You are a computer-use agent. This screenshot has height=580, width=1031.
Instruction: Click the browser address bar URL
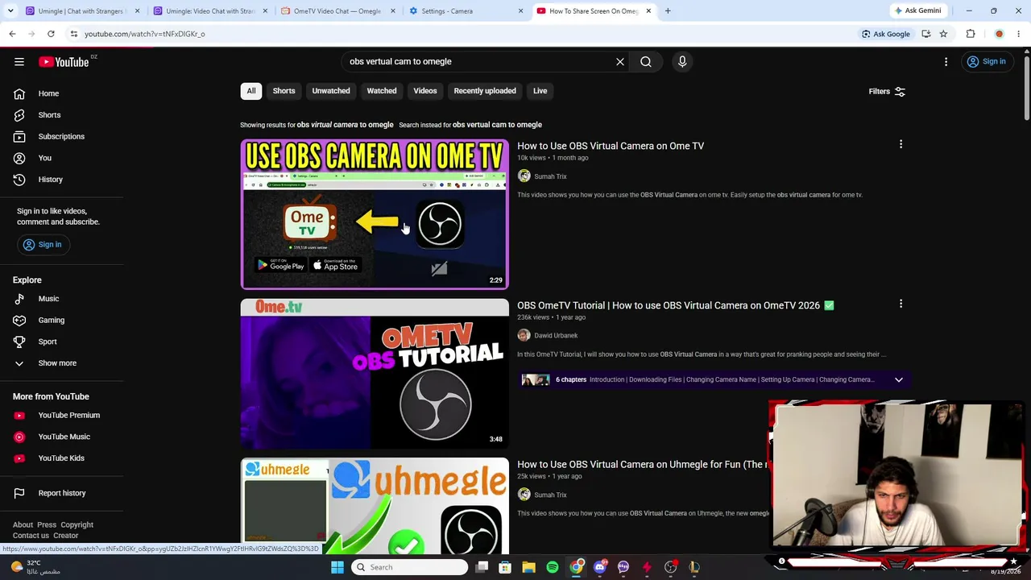145,34
